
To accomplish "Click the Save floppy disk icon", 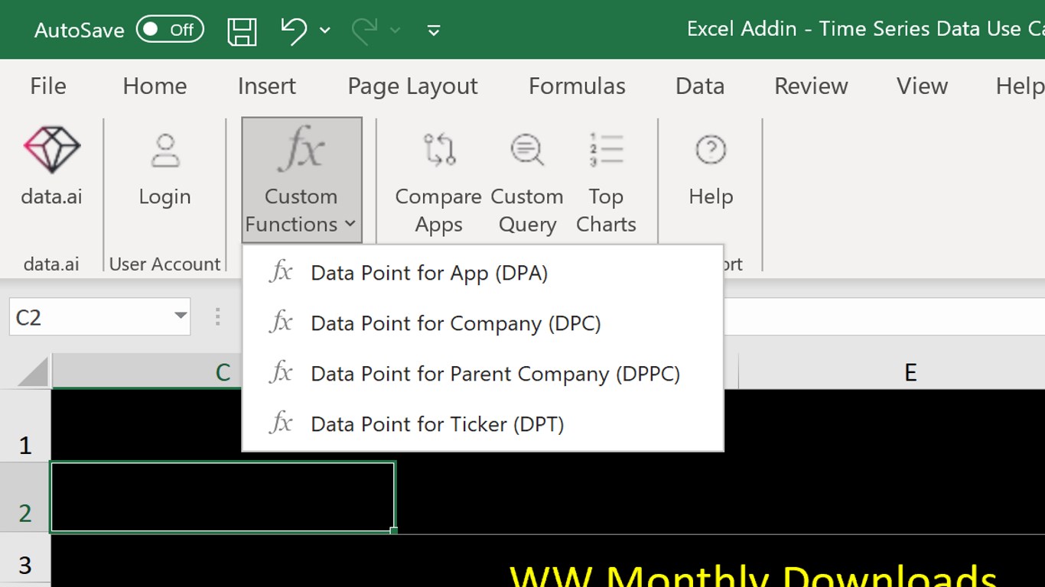I will click(242, 31).
